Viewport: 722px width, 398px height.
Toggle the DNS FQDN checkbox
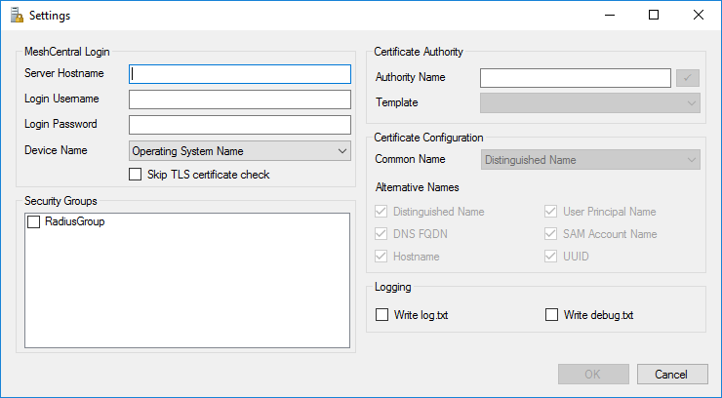click(382, 234)
